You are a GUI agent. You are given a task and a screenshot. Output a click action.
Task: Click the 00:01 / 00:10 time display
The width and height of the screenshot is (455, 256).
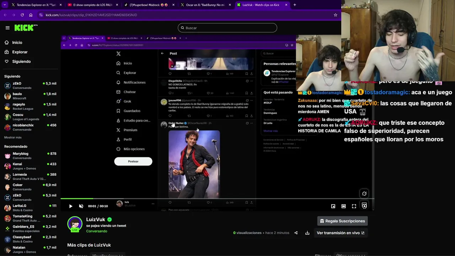(x=98, y=206)
